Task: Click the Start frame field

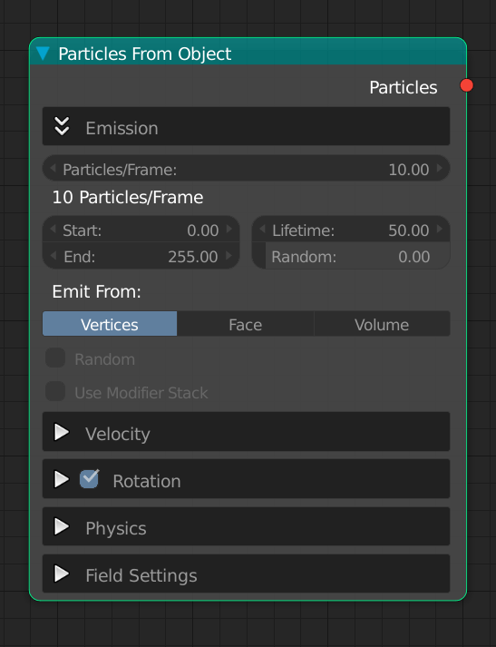Action: pyautogui.click(x=141, y=230)
